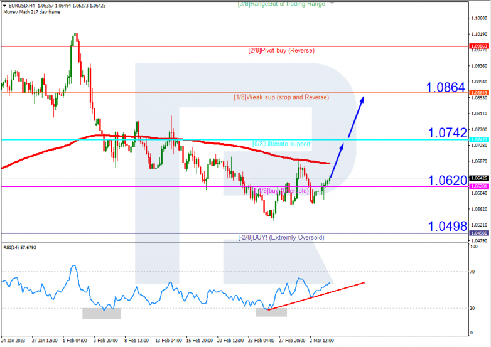Open the EURUSD.H4 symbol dropdown arrow
This screenshot has width=491, height=347.
[4, 6]
